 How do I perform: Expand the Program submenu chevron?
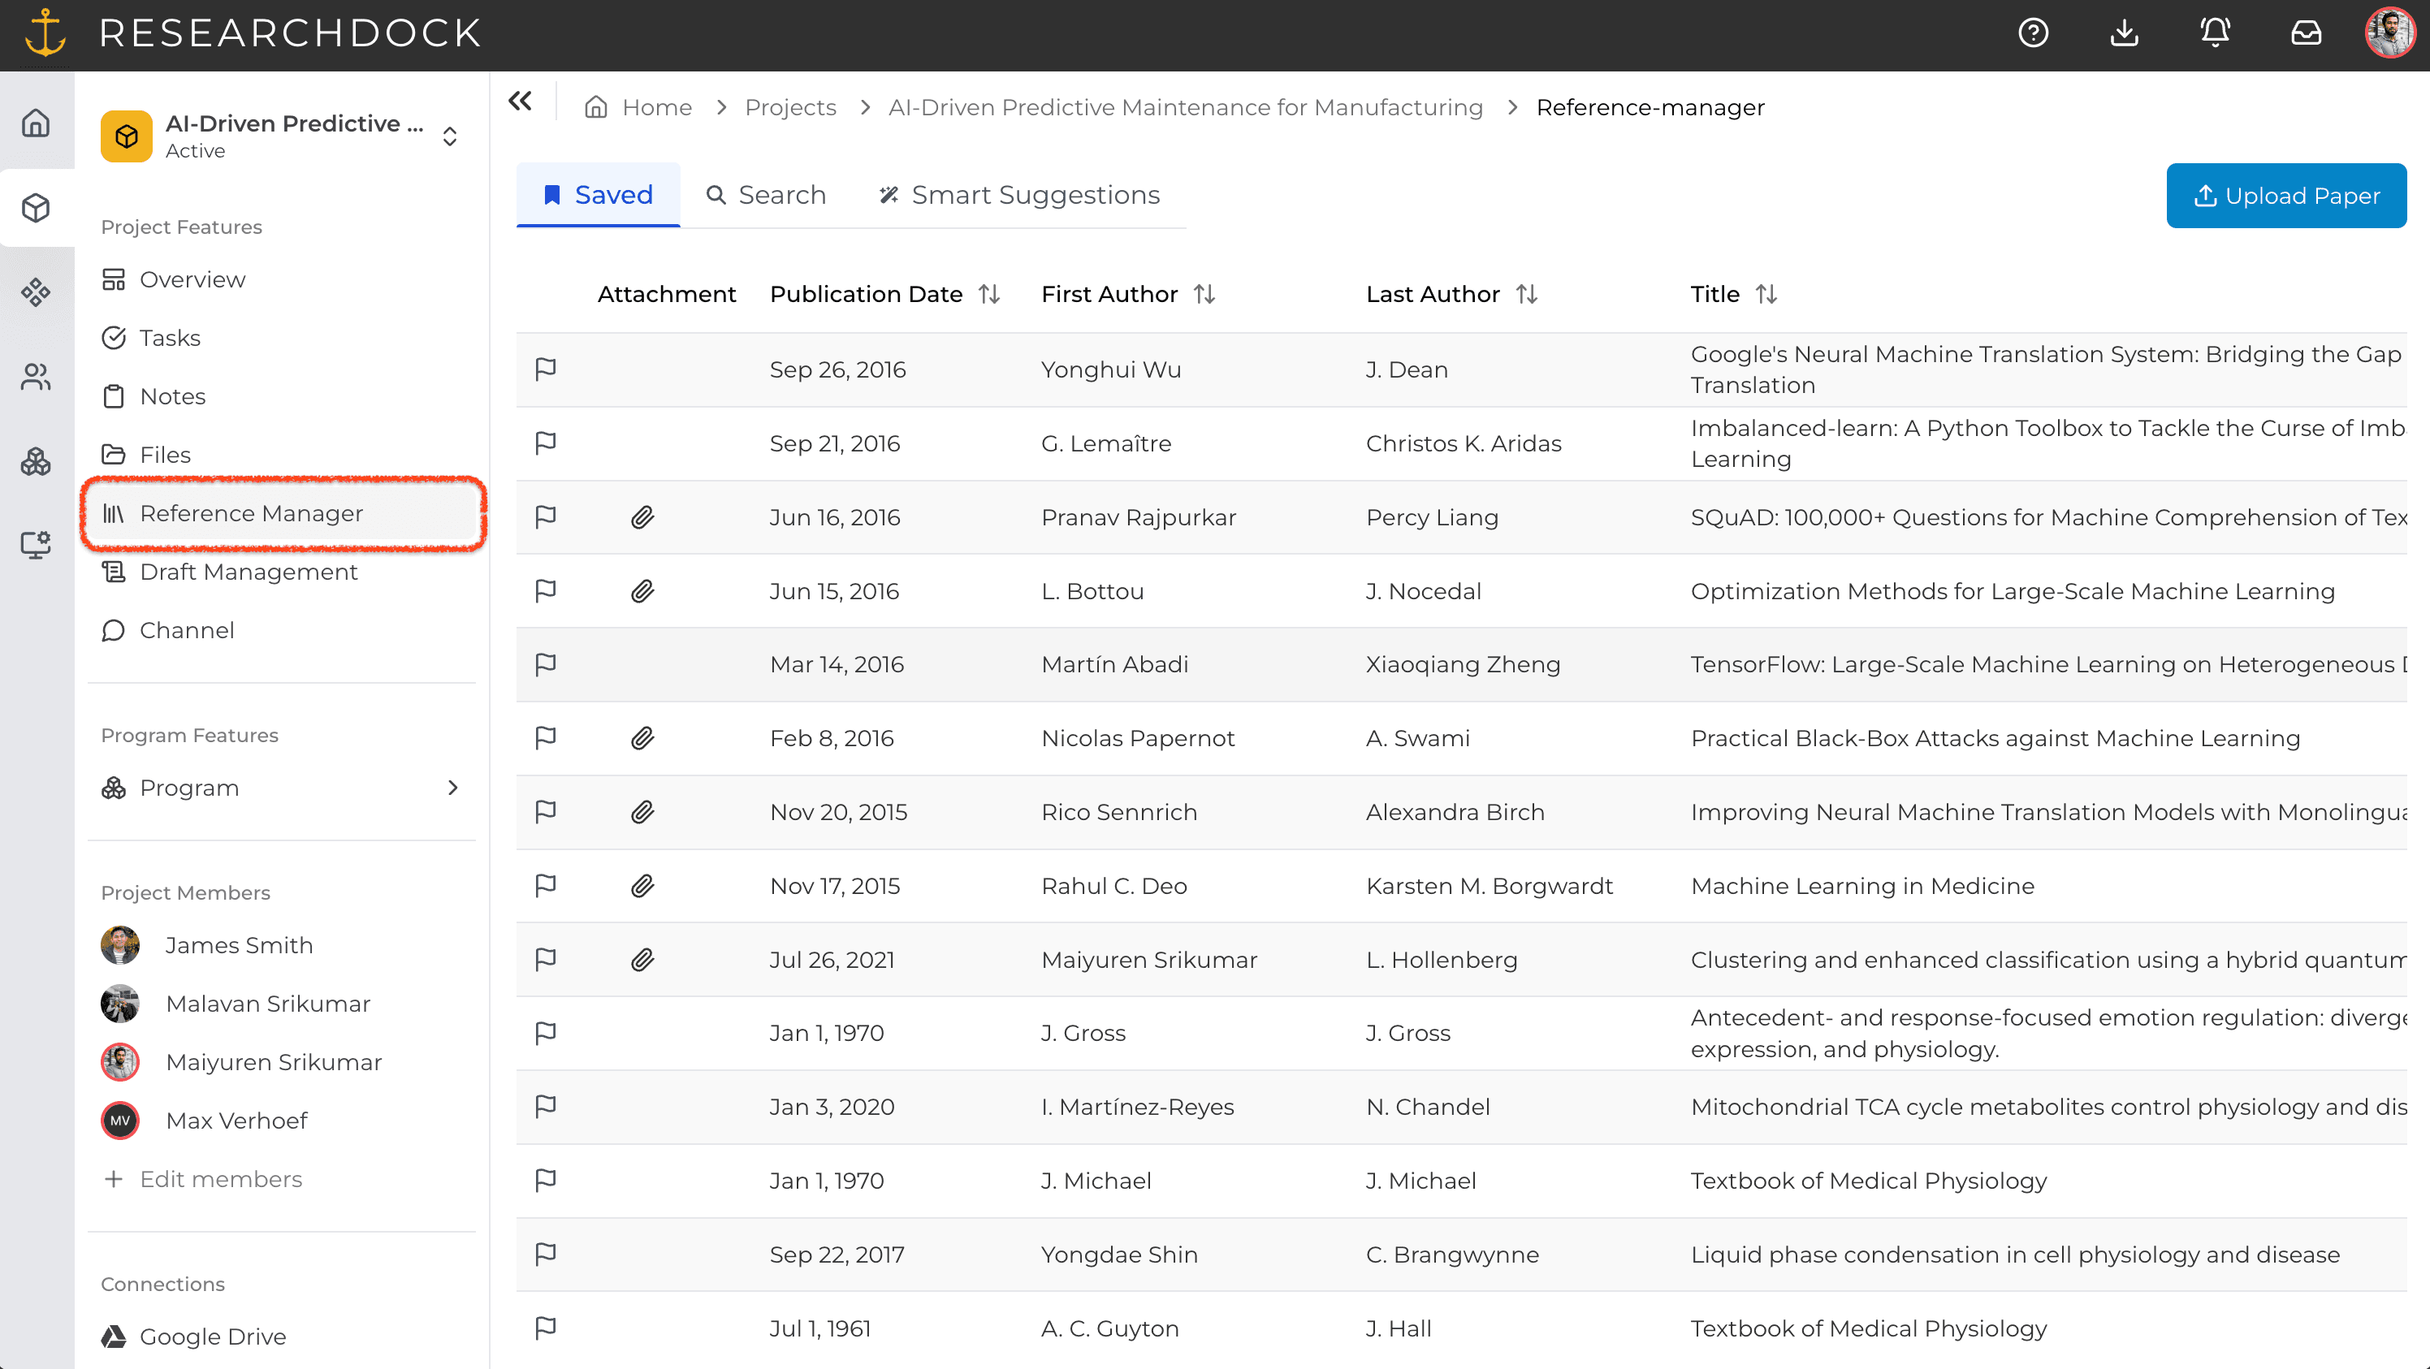pyautogui.click(x=453, y=788)
